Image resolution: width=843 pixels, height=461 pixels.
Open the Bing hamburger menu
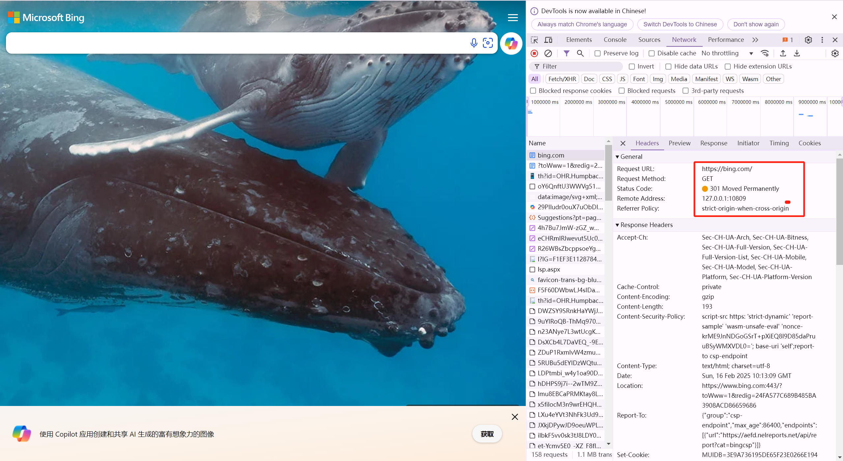point(513,18)
